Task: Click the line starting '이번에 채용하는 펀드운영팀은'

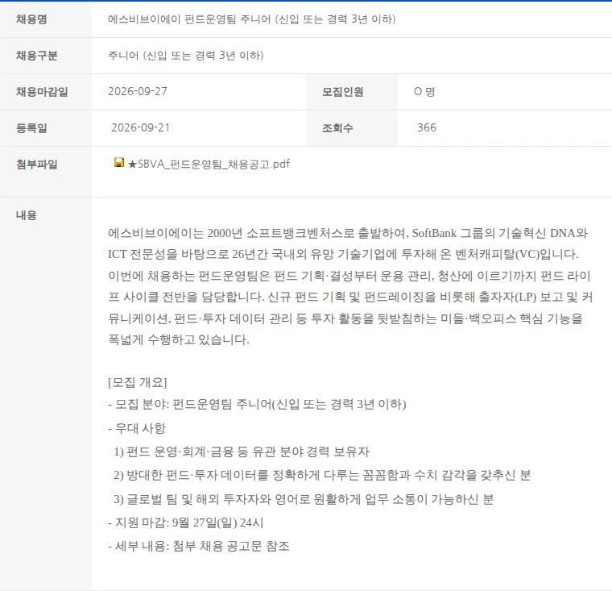Action: point(349,276)
